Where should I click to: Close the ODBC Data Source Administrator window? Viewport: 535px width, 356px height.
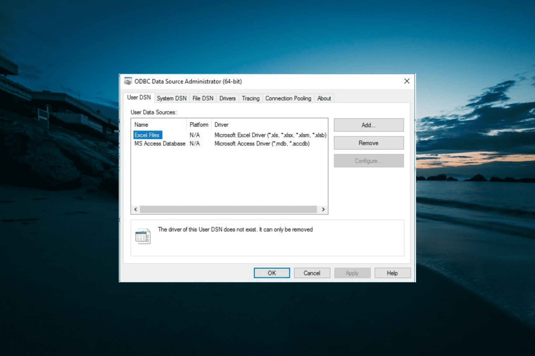point(407,81)
